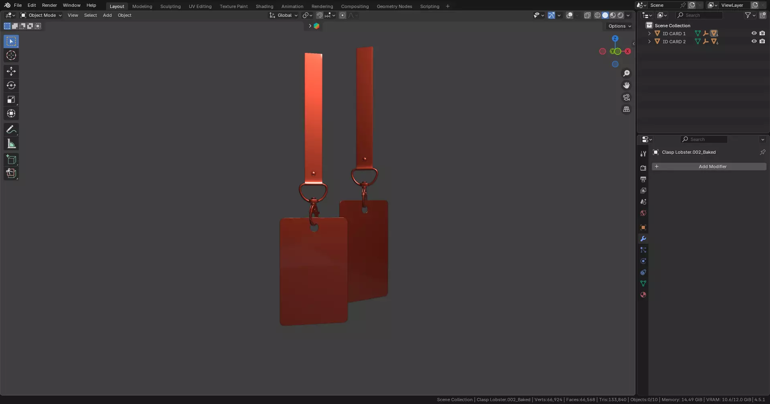770x404 pixels.
Task: Select the Select Box tool
Action: pos(11,41)
